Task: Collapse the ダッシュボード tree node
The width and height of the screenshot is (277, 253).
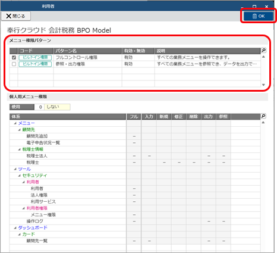Action: pos(15,228)
